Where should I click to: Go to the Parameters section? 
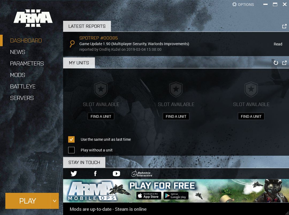click(x=27, y=64)
